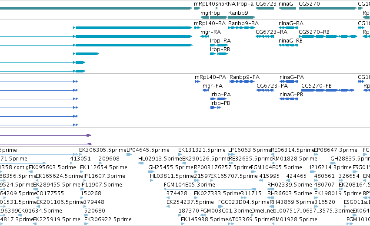The height and width of the screenshot is (226, 370).
Task: Click the 413051 feature label
Action: coord(80,159)
